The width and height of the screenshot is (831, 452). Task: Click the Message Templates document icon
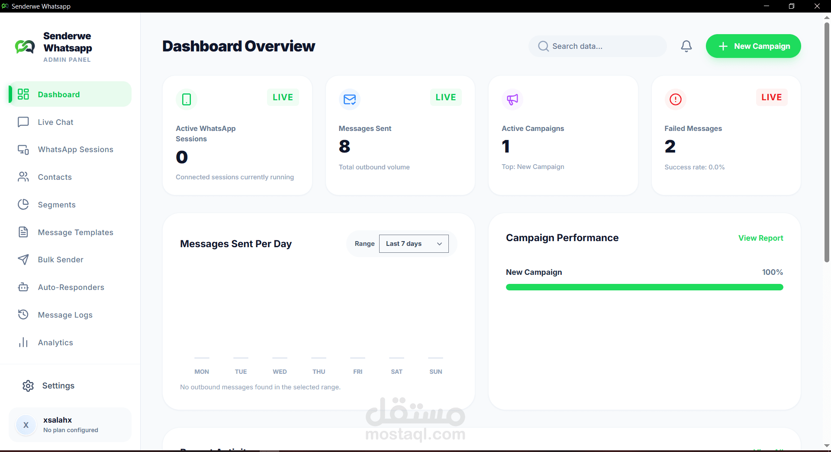[23, 232]
